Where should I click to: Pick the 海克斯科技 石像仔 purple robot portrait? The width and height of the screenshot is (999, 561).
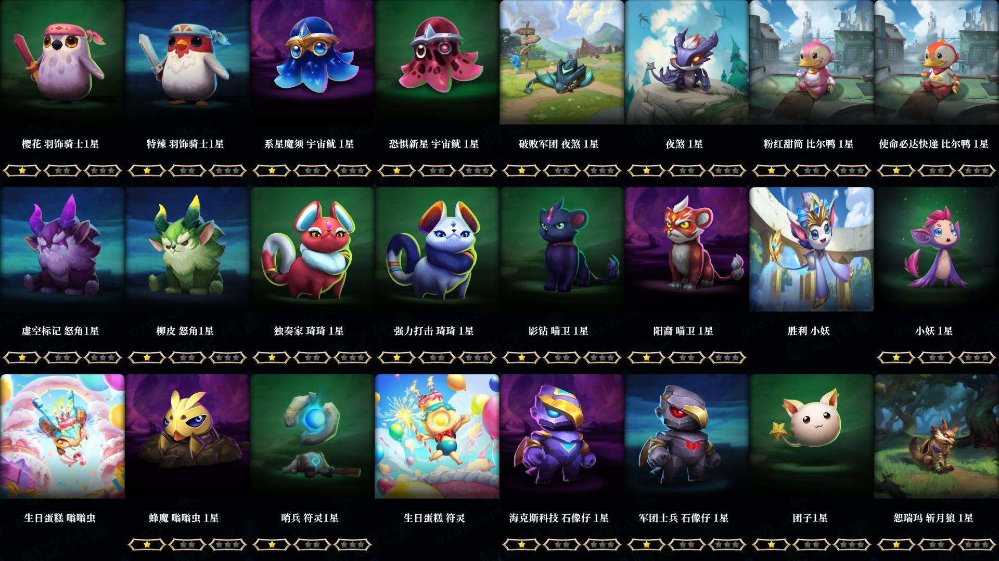coord(562,436)
